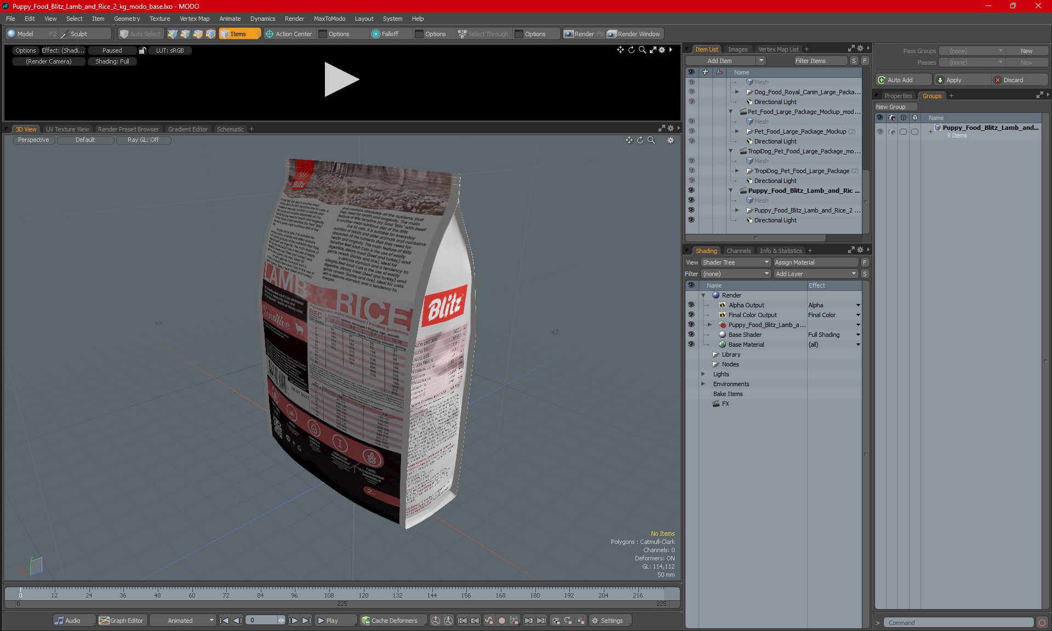
Task: Select Vertices selection mode icon
Action: coord(173,34)
